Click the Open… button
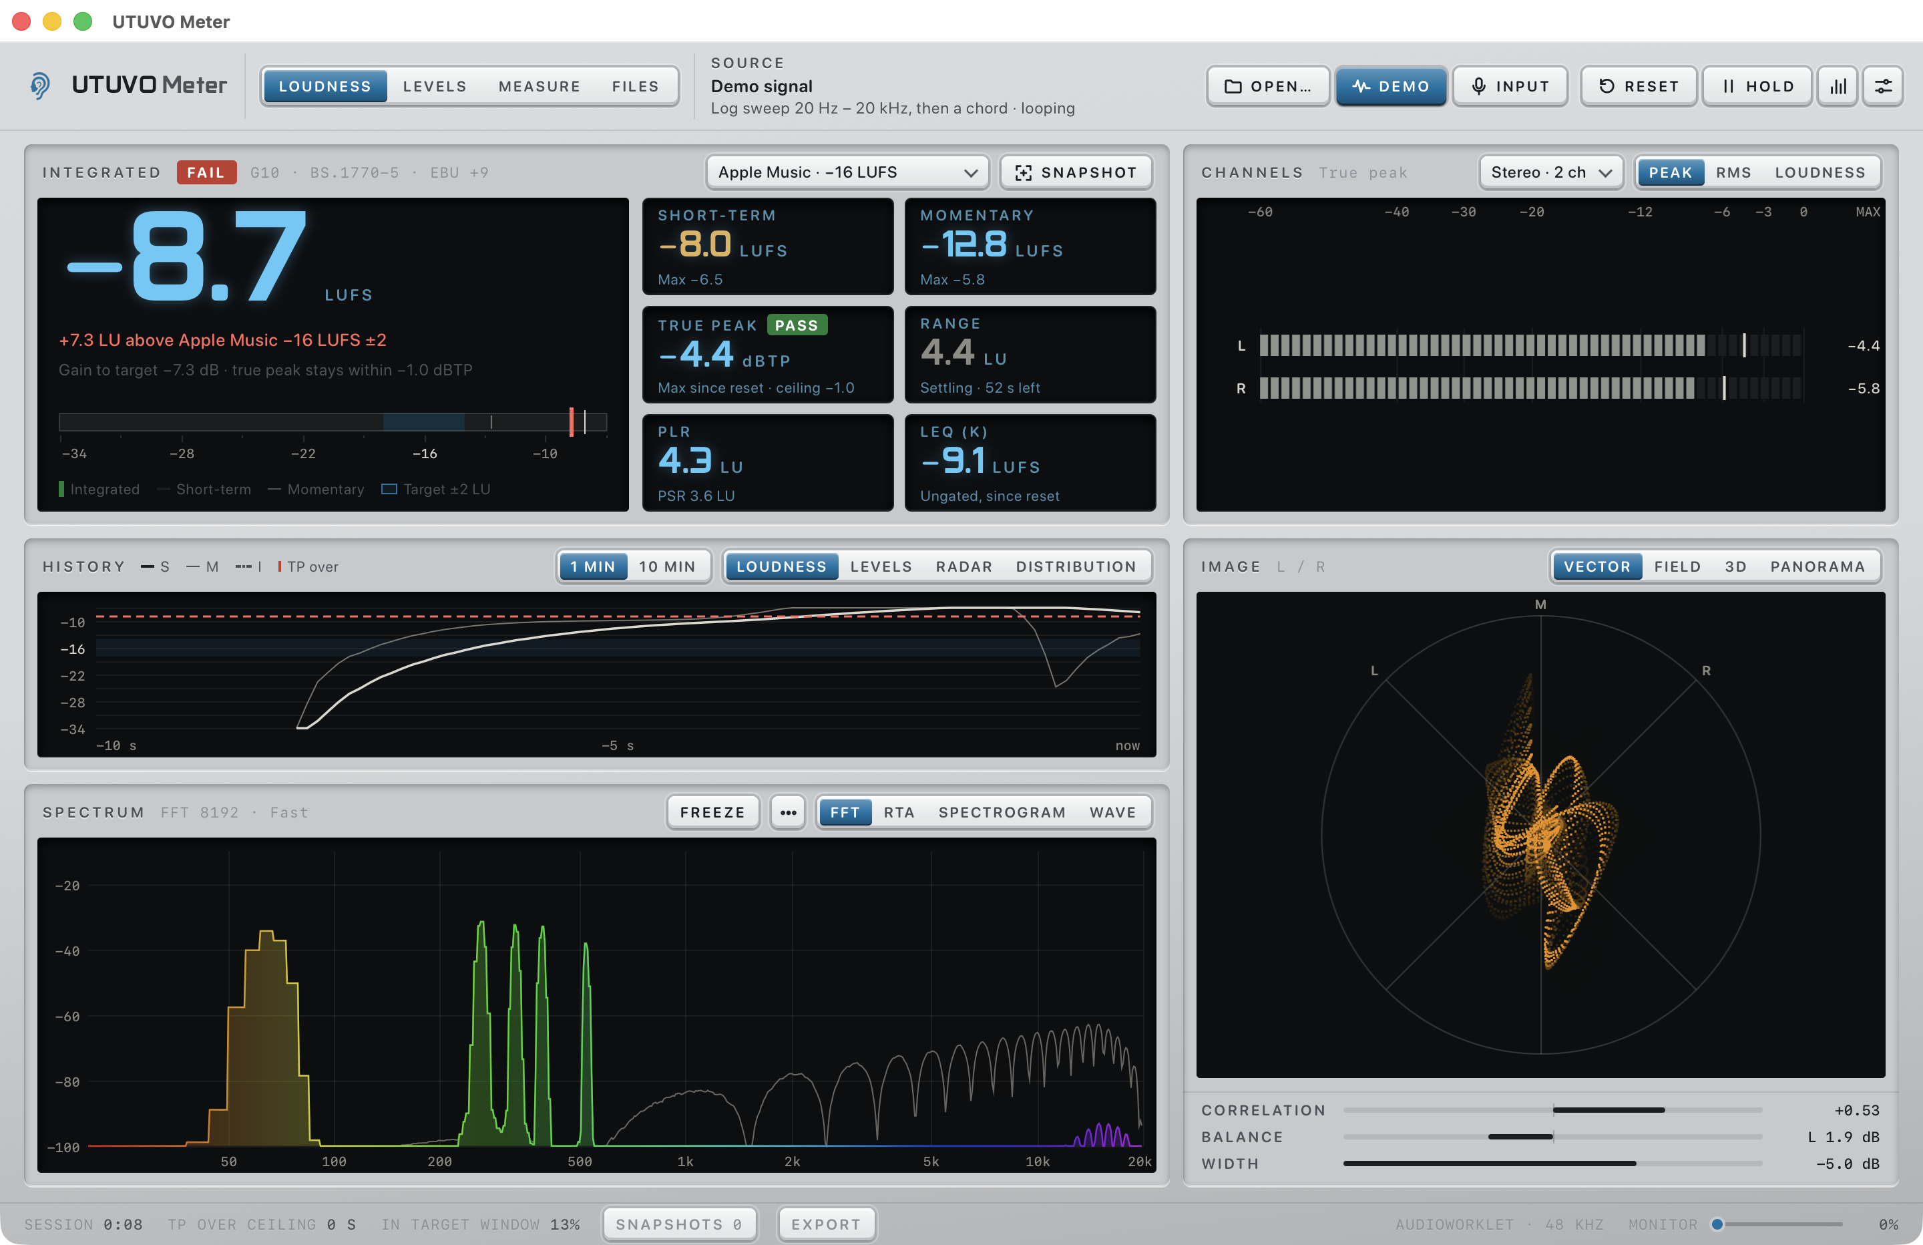This screenshot has width=1923, height=1245. point(1268,87)
